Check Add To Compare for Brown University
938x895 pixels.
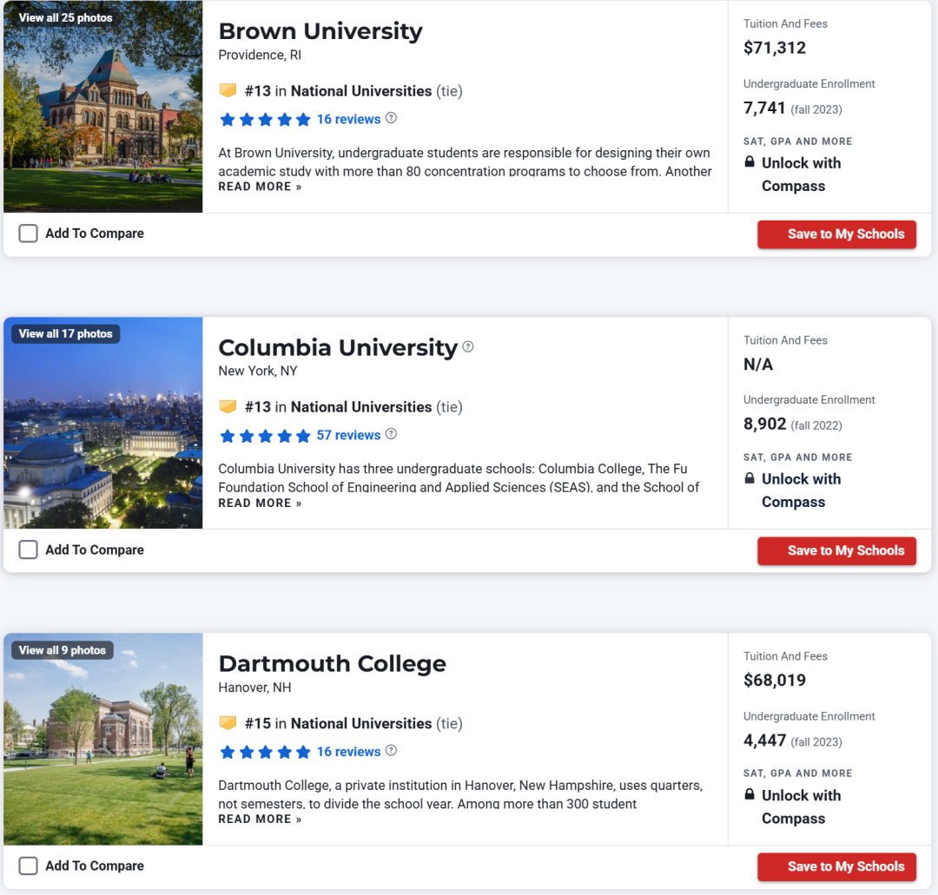pyautogui.click(x=28, y=234)
